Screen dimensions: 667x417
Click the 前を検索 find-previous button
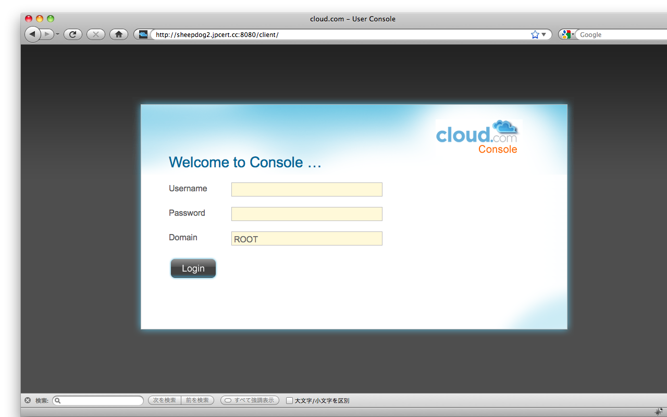197,400
